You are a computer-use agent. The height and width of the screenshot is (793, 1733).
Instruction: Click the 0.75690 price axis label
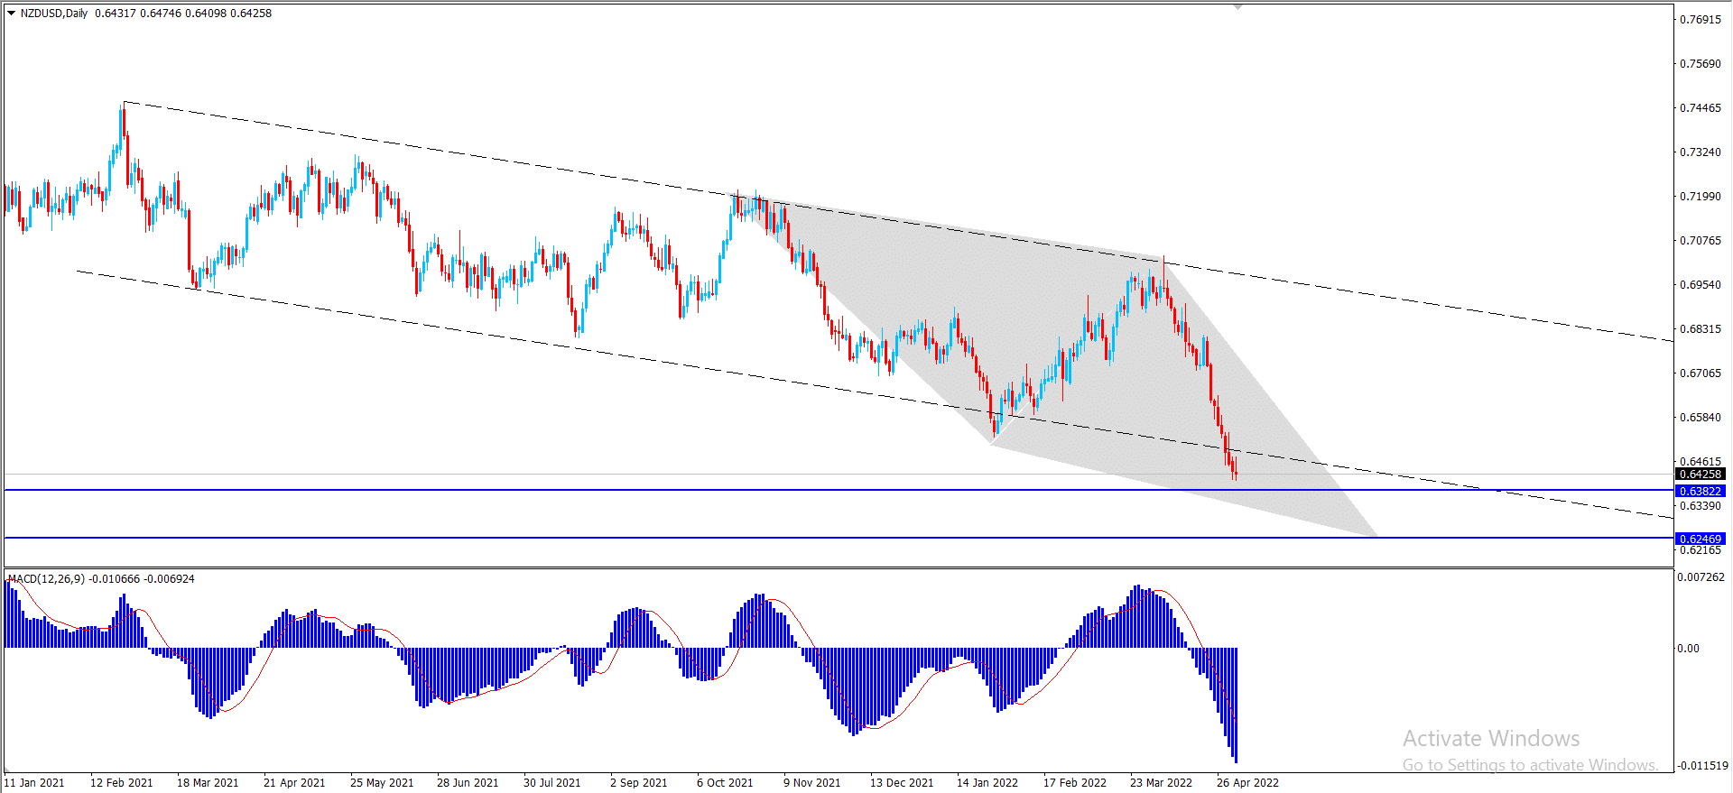[1701, 63]
